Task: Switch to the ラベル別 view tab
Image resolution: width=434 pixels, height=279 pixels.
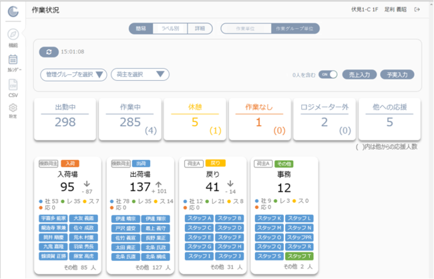Action: (x=170, y=29)
